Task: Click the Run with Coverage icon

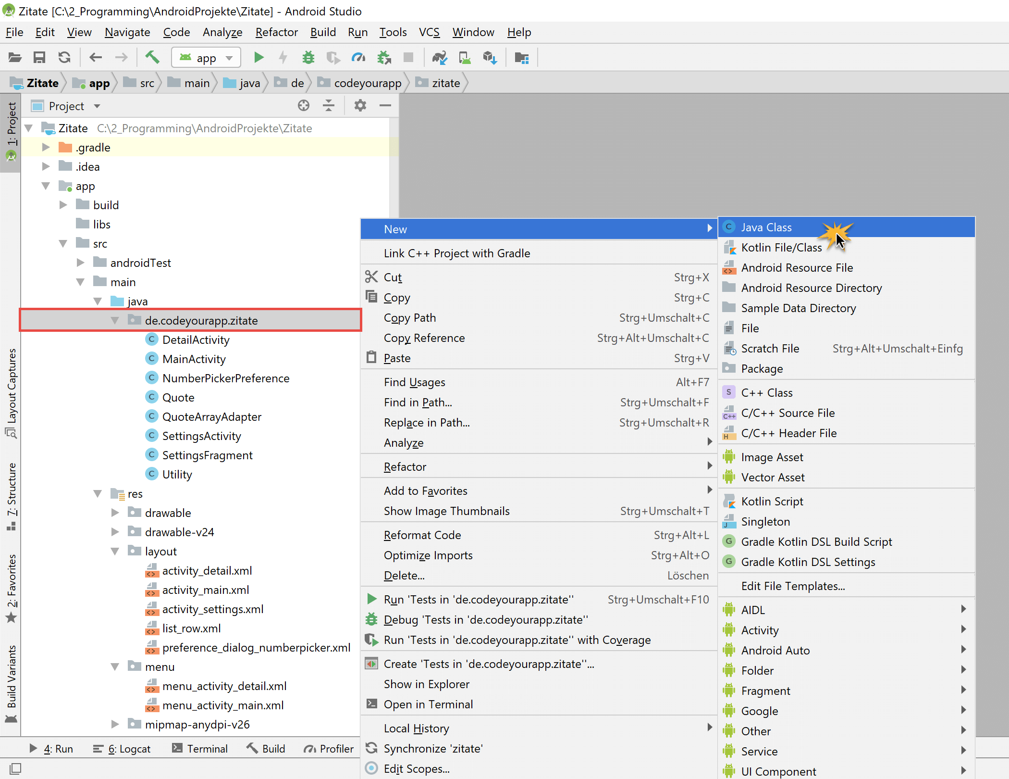Action: point(333,58)
